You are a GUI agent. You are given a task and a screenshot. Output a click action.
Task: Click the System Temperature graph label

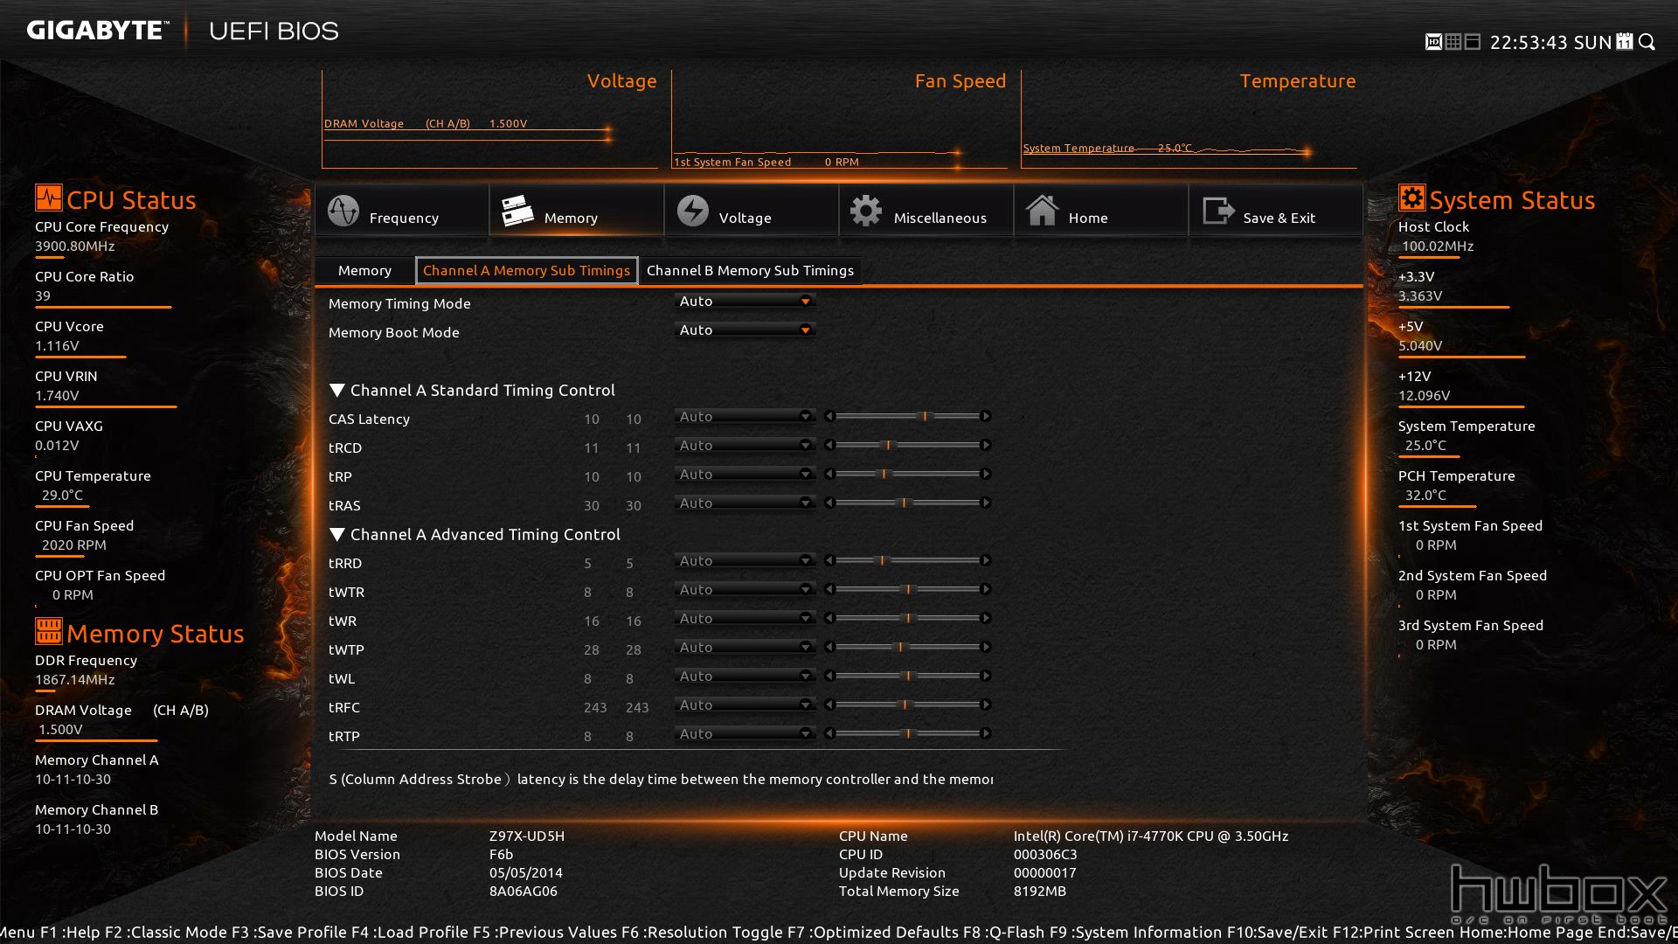click(x=1107, y=148)
